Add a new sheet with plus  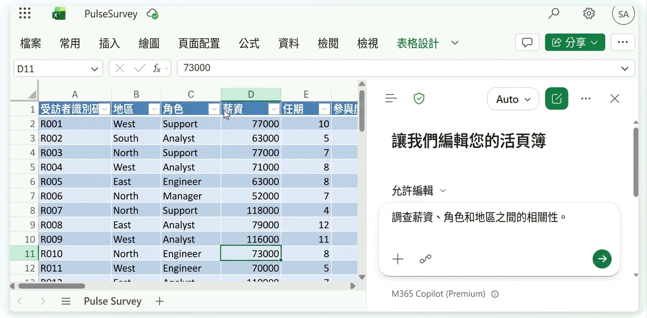pos(160,301)
